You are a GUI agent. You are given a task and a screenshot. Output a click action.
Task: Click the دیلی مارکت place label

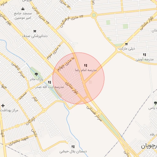click(127, 48)
